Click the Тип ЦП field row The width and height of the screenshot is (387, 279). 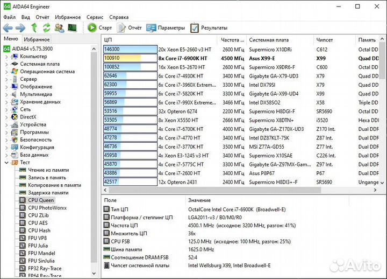tap(195, 210)
